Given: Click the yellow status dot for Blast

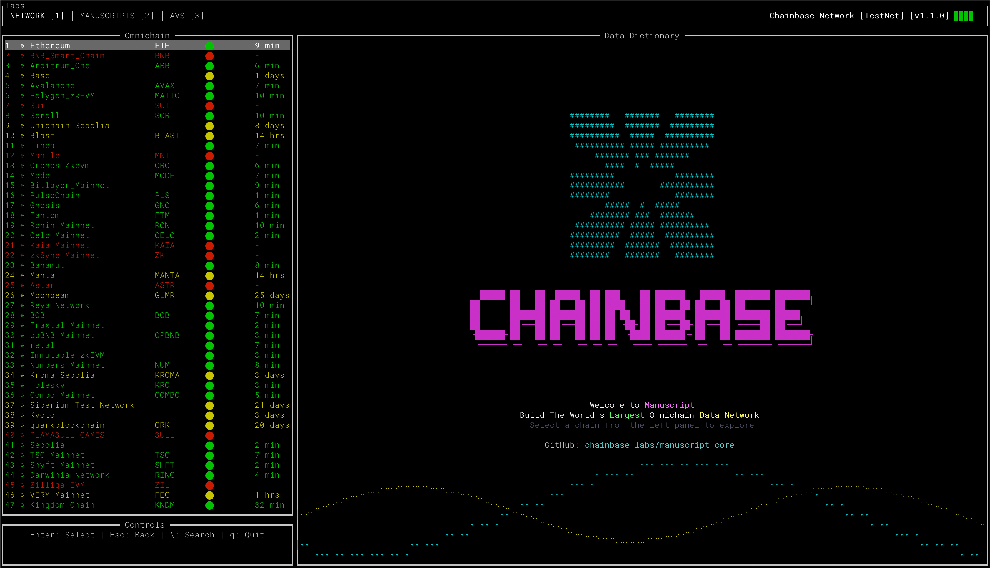Looking at the screenshot, I should click(210, 136).
